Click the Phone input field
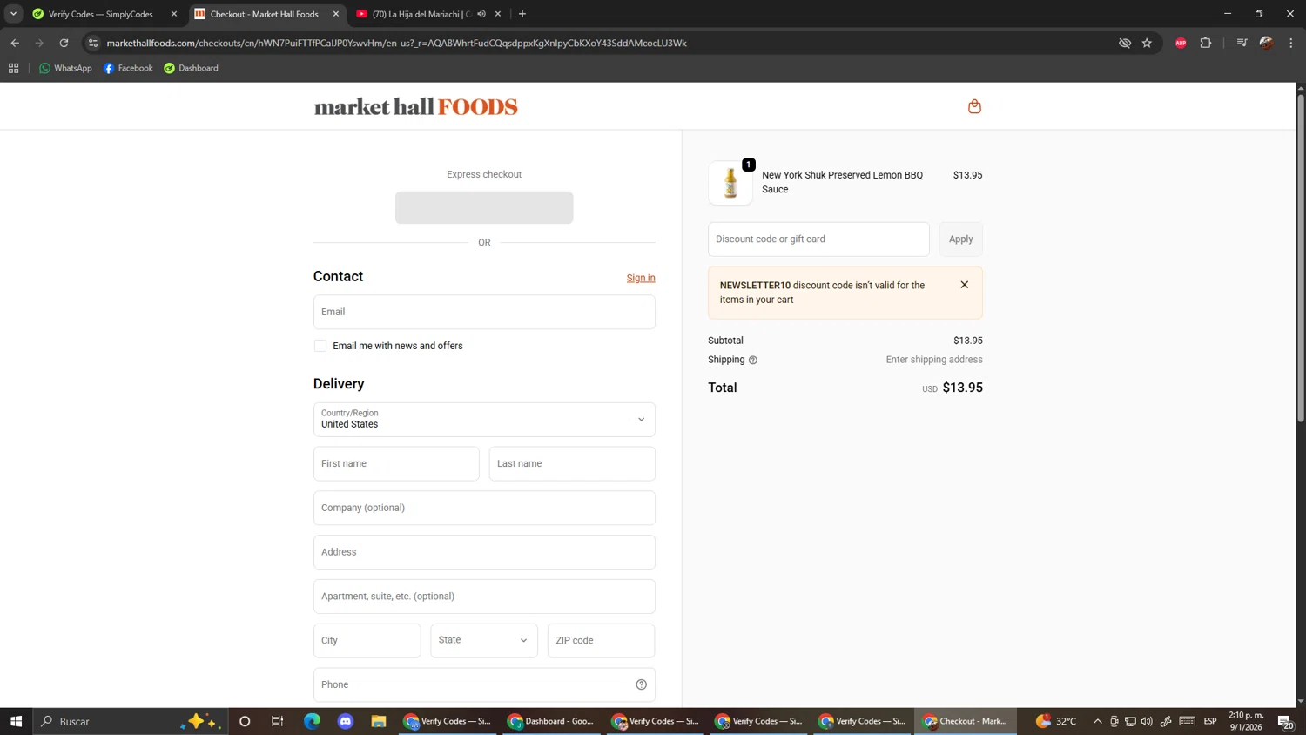The height and width of the screenshot is (735, 1306). (x=484, y=684)
